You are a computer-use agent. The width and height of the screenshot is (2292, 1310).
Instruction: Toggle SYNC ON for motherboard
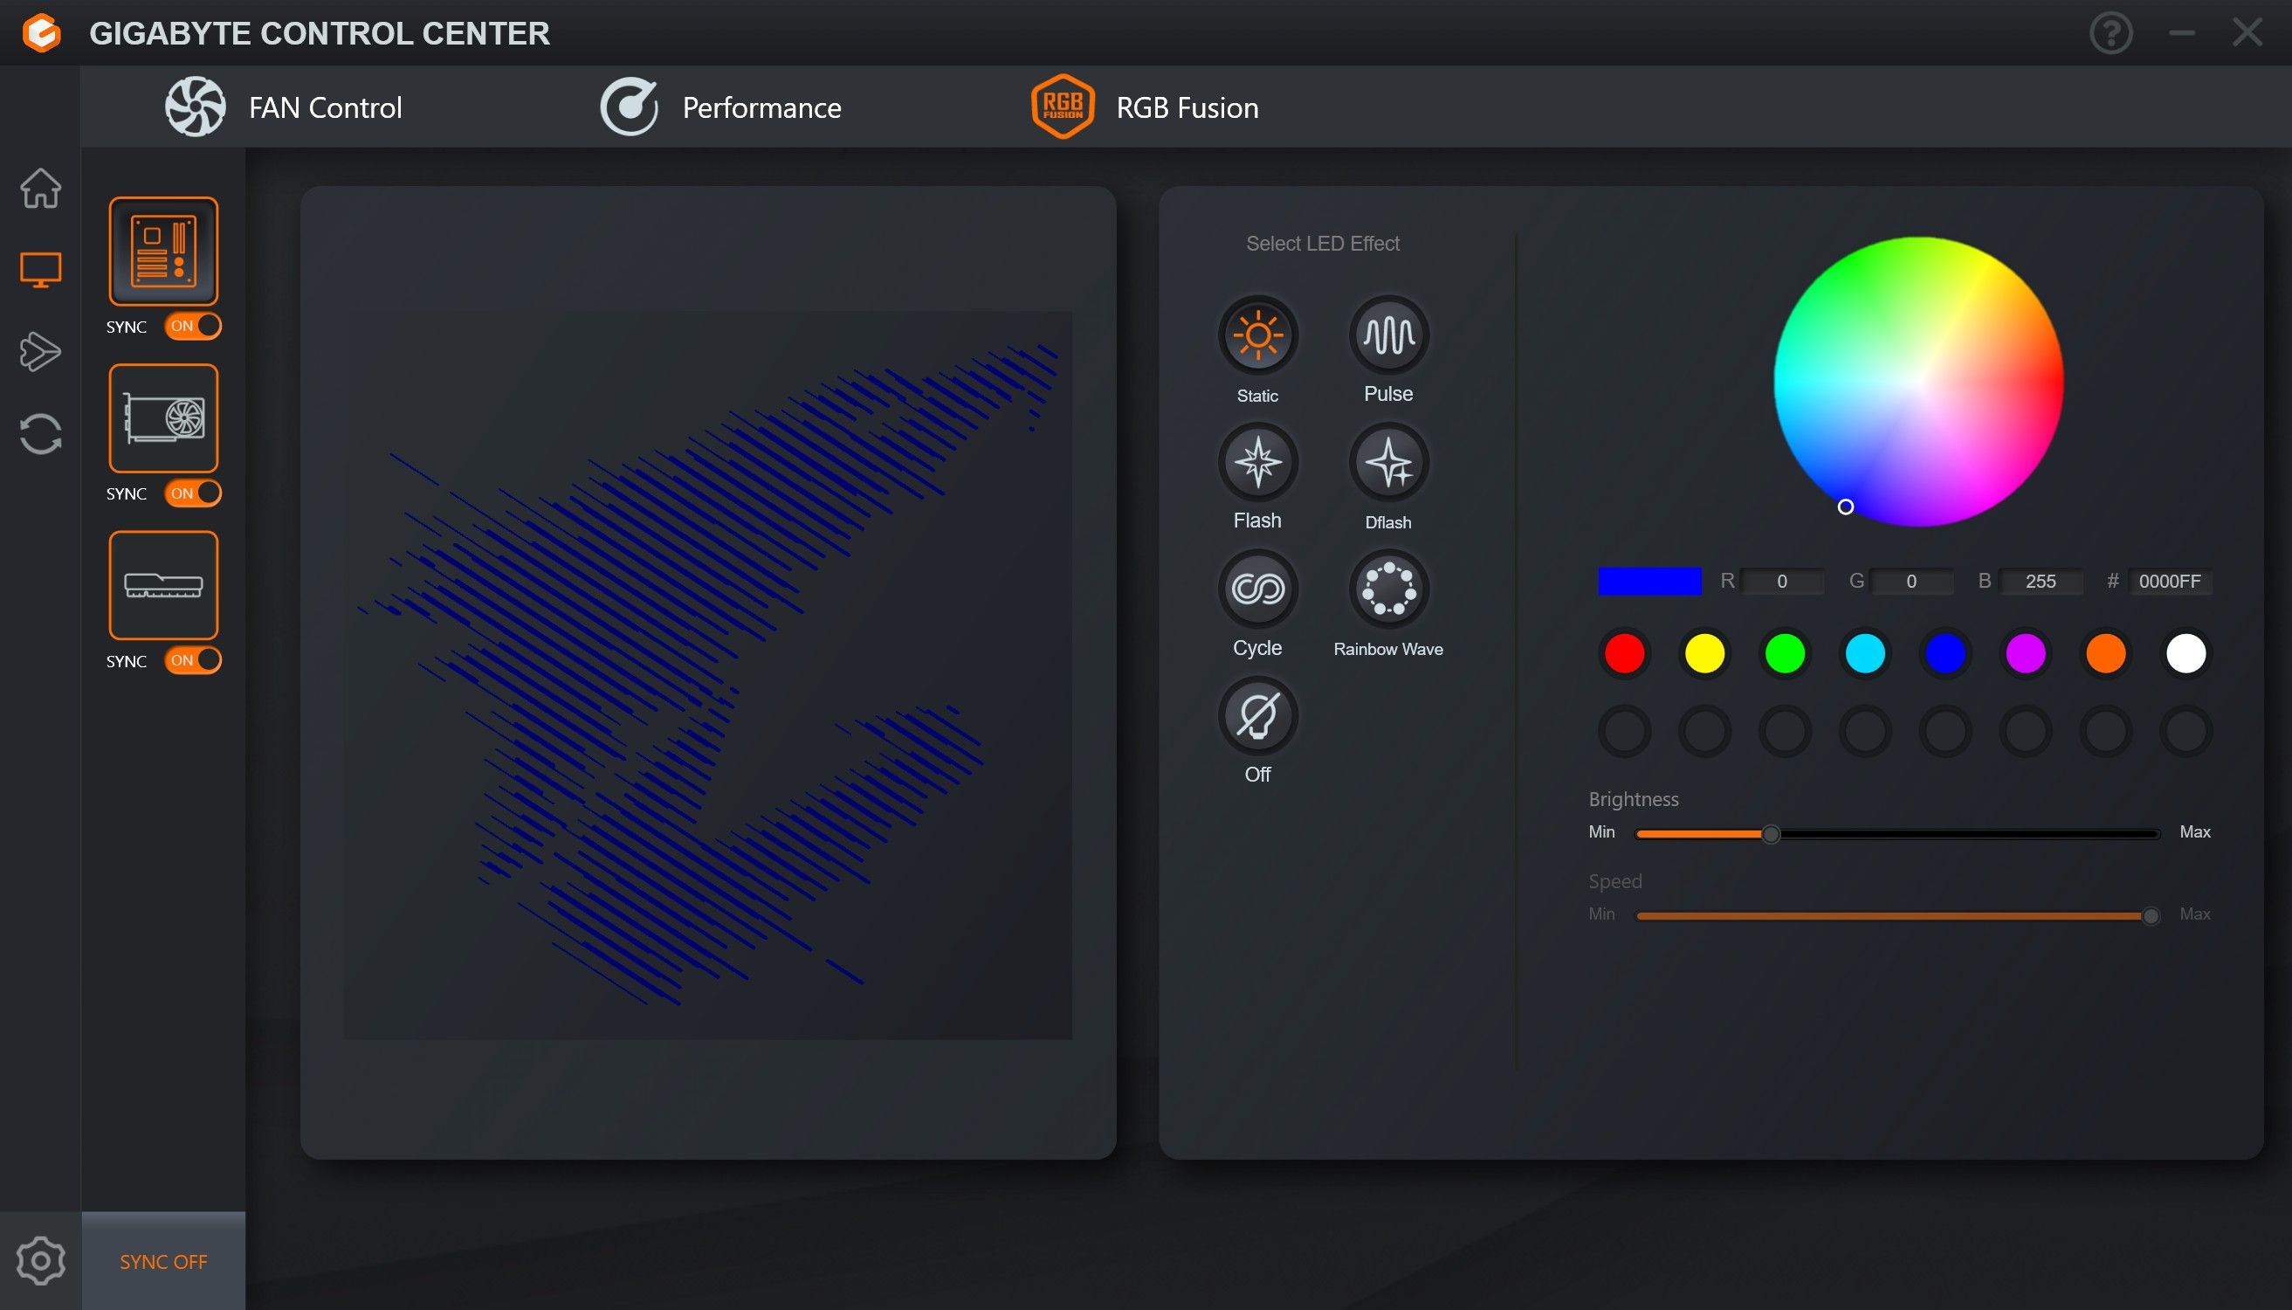[x=189, y=326]
